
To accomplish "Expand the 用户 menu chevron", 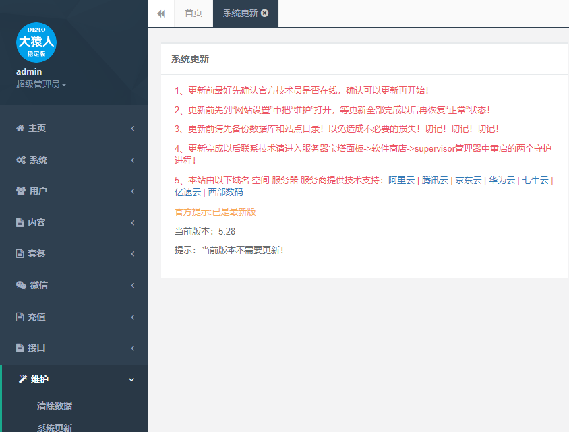I will pyautogui.click(x=133, y=191).
